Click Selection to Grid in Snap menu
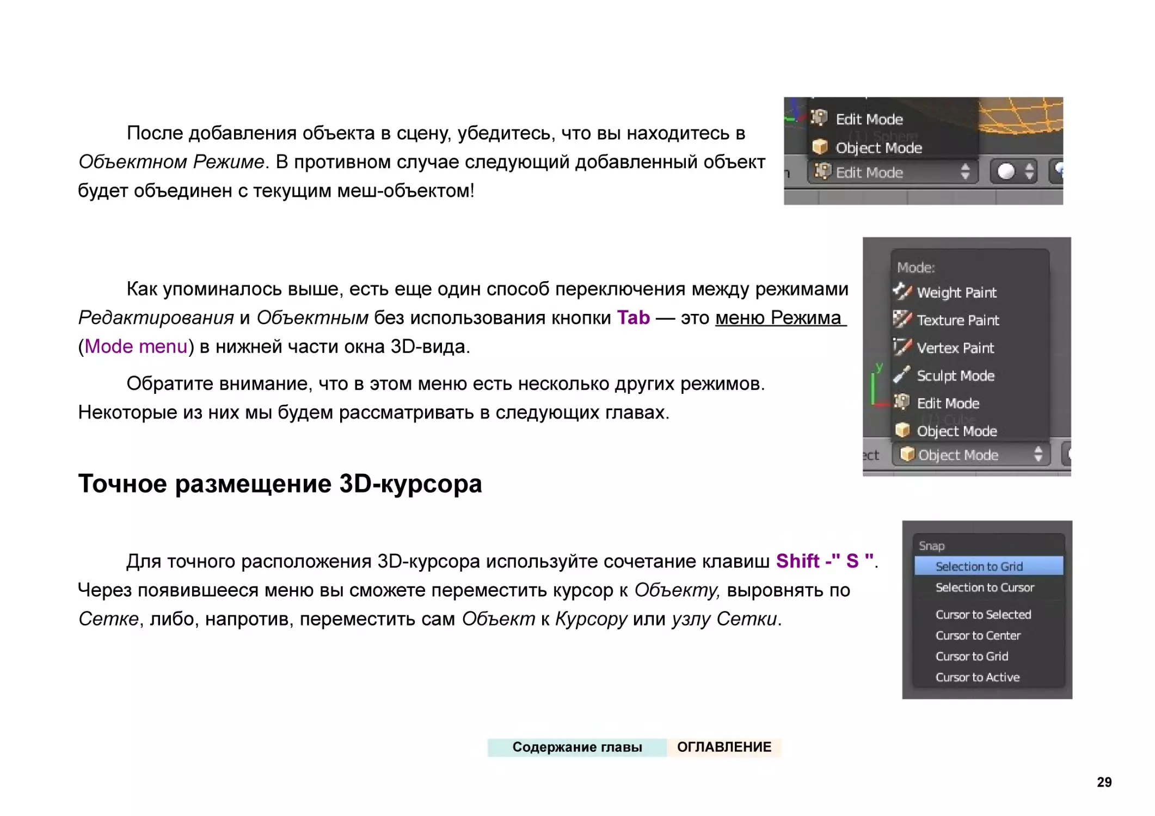Image resolution: width=1155 pixels, height=816 pixels. coord(988,566)
